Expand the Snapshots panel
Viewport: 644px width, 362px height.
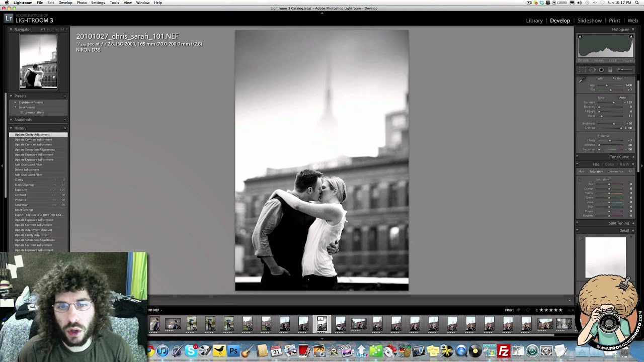[x=11, y=120]
